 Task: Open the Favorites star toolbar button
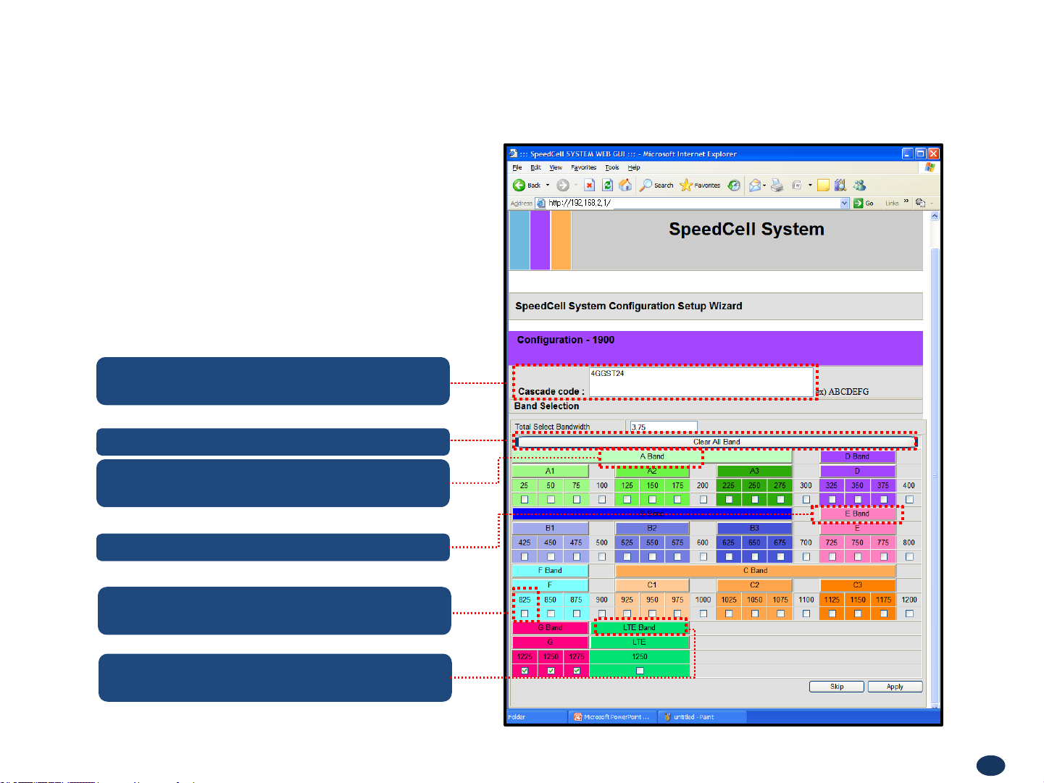point(700,185)
